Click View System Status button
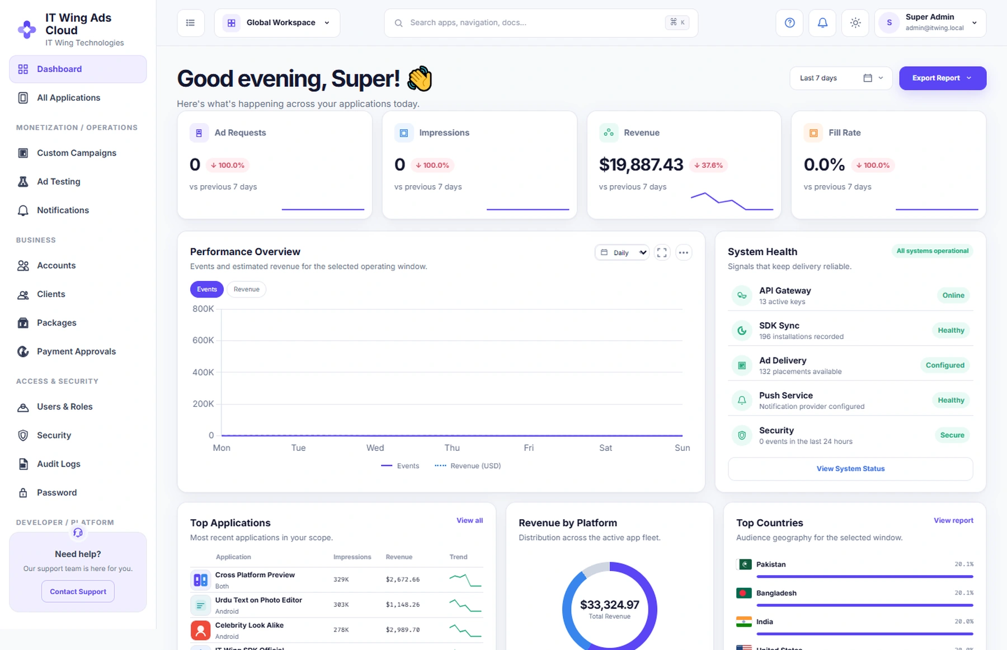 850,469
